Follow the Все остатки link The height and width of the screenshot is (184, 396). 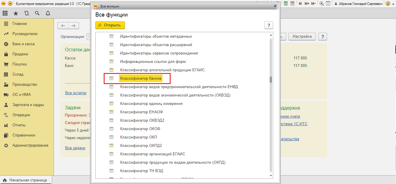(76, 93)
